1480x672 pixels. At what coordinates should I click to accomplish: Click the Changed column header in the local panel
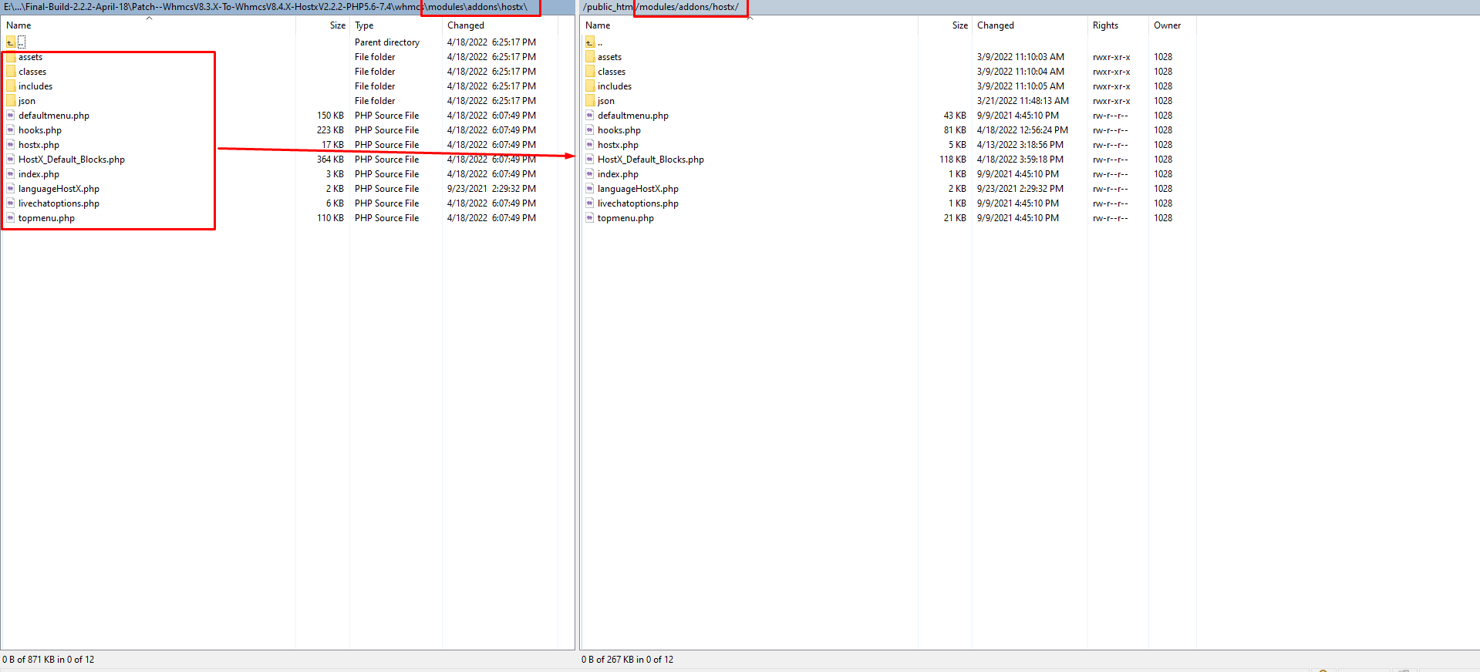point(466,25)
